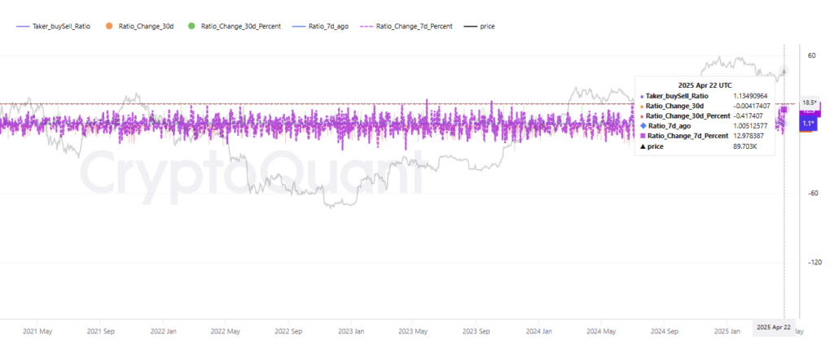Image resolution: width=834 pixels, height=353 pixels.
Task: Click the price triangle marker atop the crosshair
Action: pyautogui.click(x=784, y=72)
